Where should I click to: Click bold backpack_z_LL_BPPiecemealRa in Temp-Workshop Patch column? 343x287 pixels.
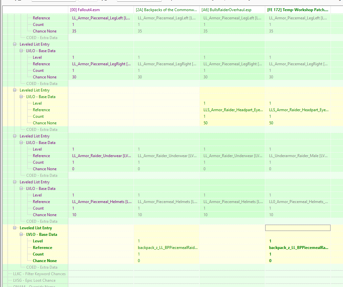coord(298,247)
